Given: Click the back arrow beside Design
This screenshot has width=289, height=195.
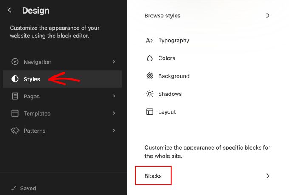Looking at the screenshot, I should 10,10.
